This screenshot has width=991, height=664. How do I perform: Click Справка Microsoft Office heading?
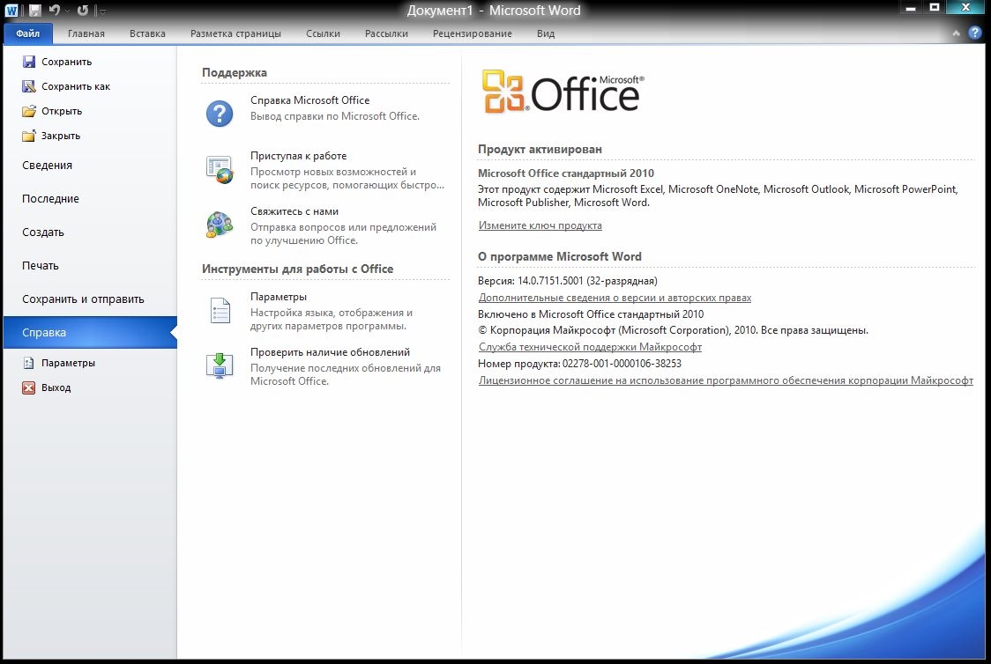coord(309,100)
